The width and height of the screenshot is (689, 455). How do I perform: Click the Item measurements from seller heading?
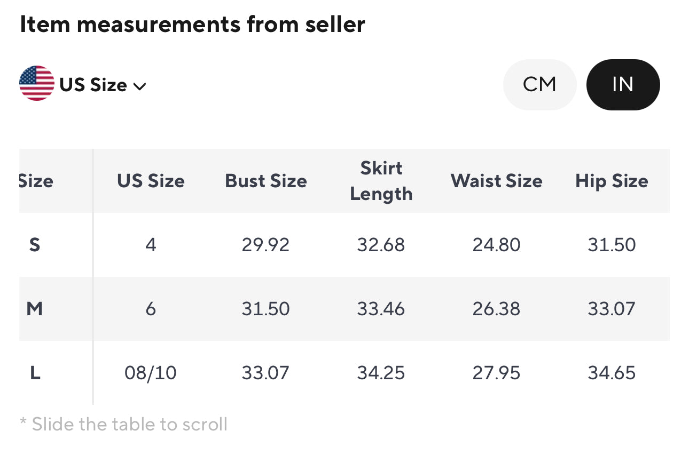pos(192,25)
